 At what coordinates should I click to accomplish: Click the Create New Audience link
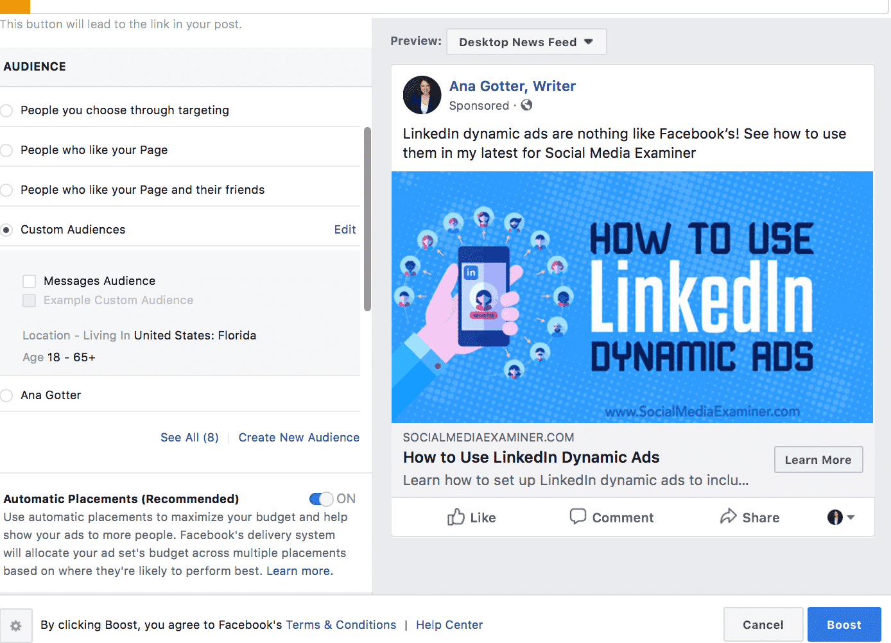click(x=299, y=438)
